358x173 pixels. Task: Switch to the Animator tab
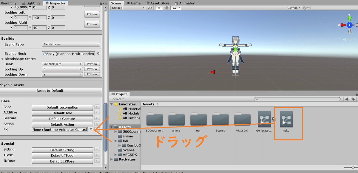point(184,3)
